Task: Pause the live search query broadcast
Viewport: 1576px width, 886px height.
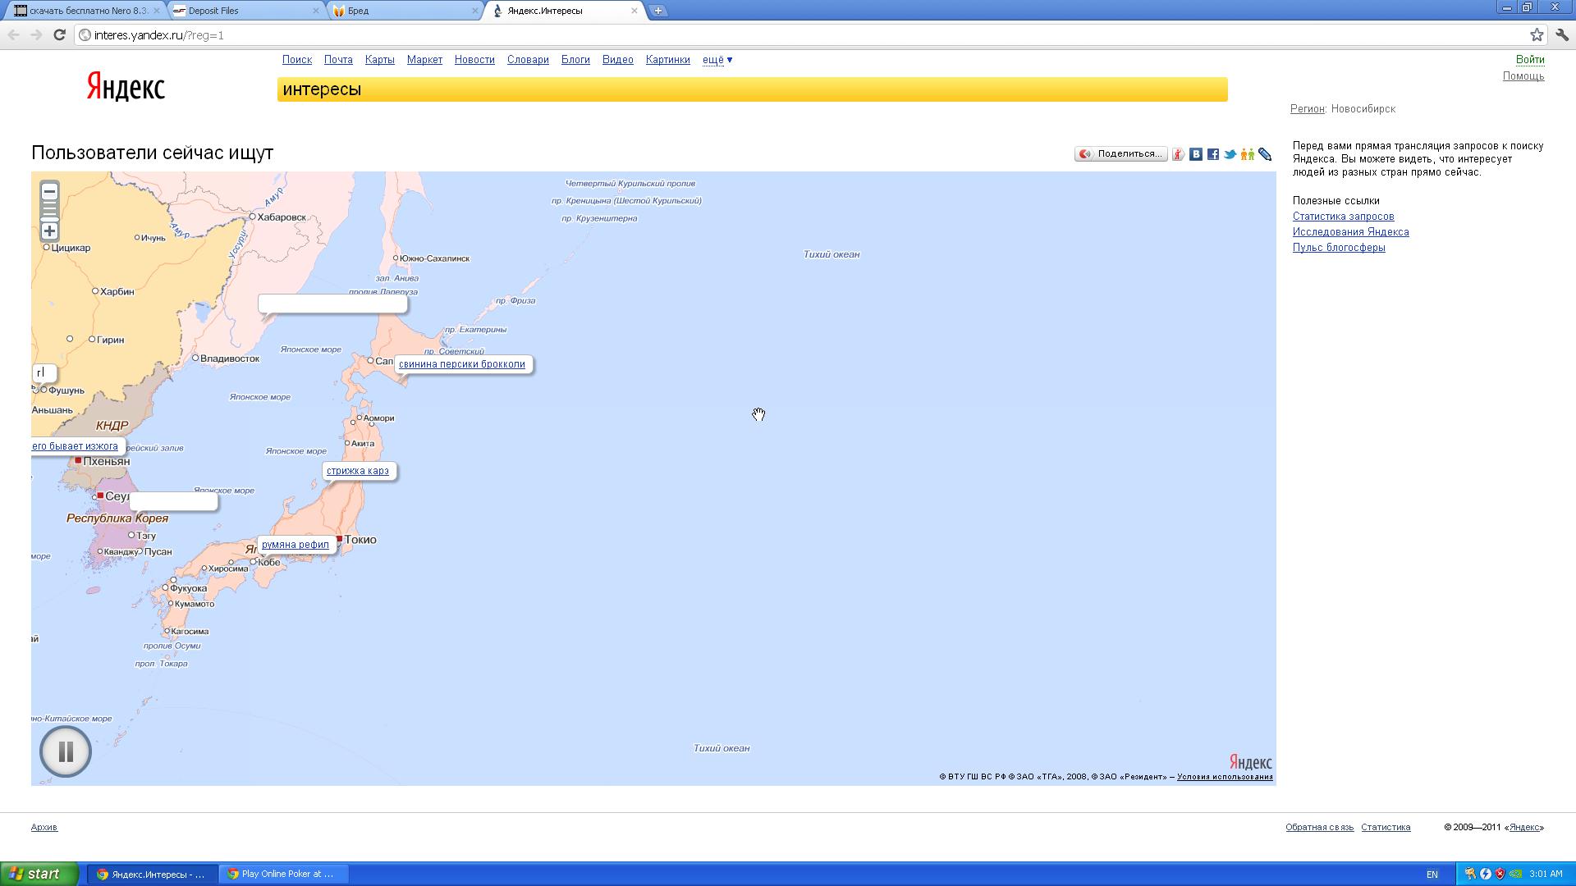Action: (x=66, y=751)
